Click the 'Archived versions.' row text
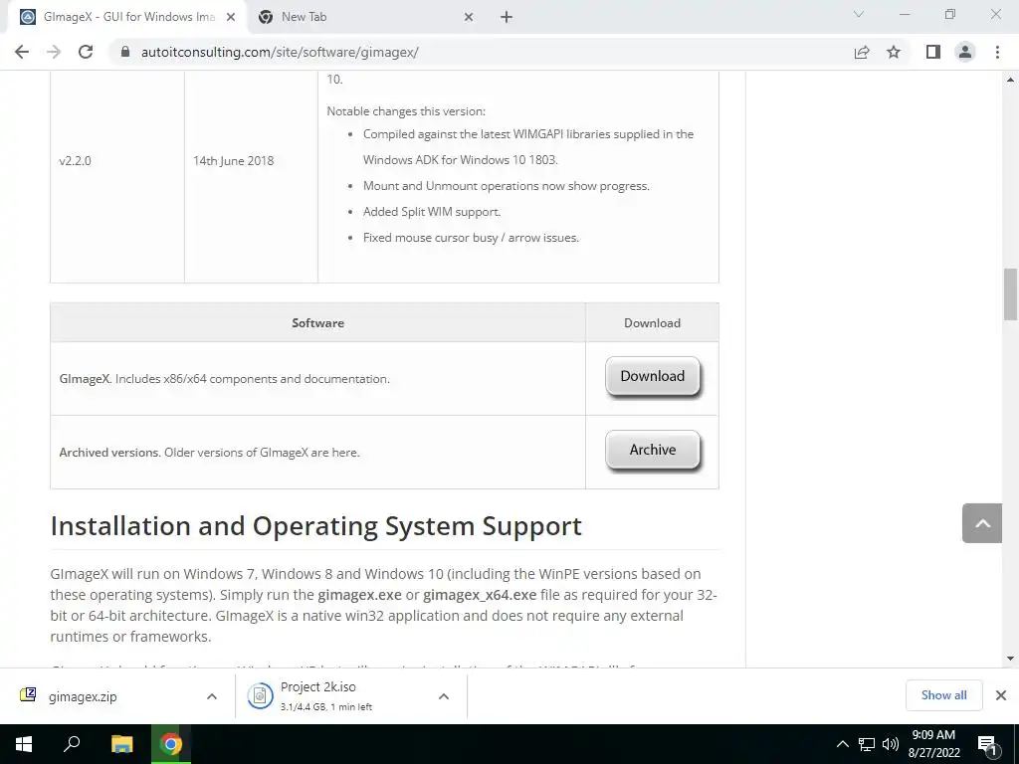The image size is (1019, 764). [209, 453]
